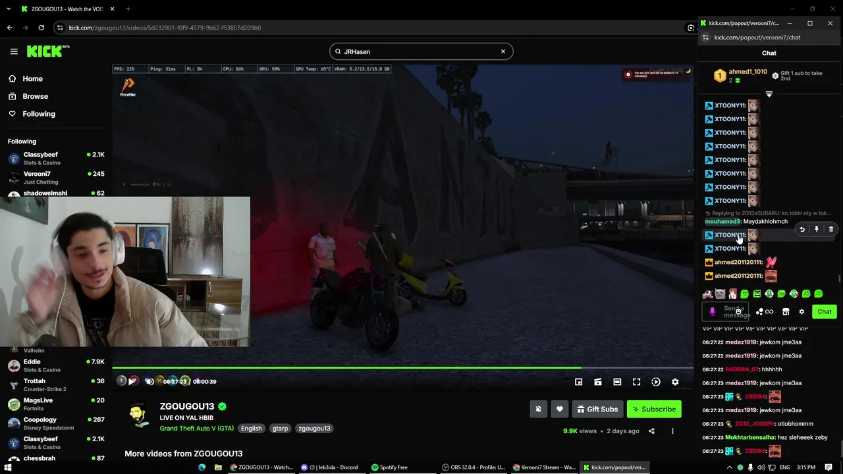
Task: Open a new browser tab
Action: 128,9
